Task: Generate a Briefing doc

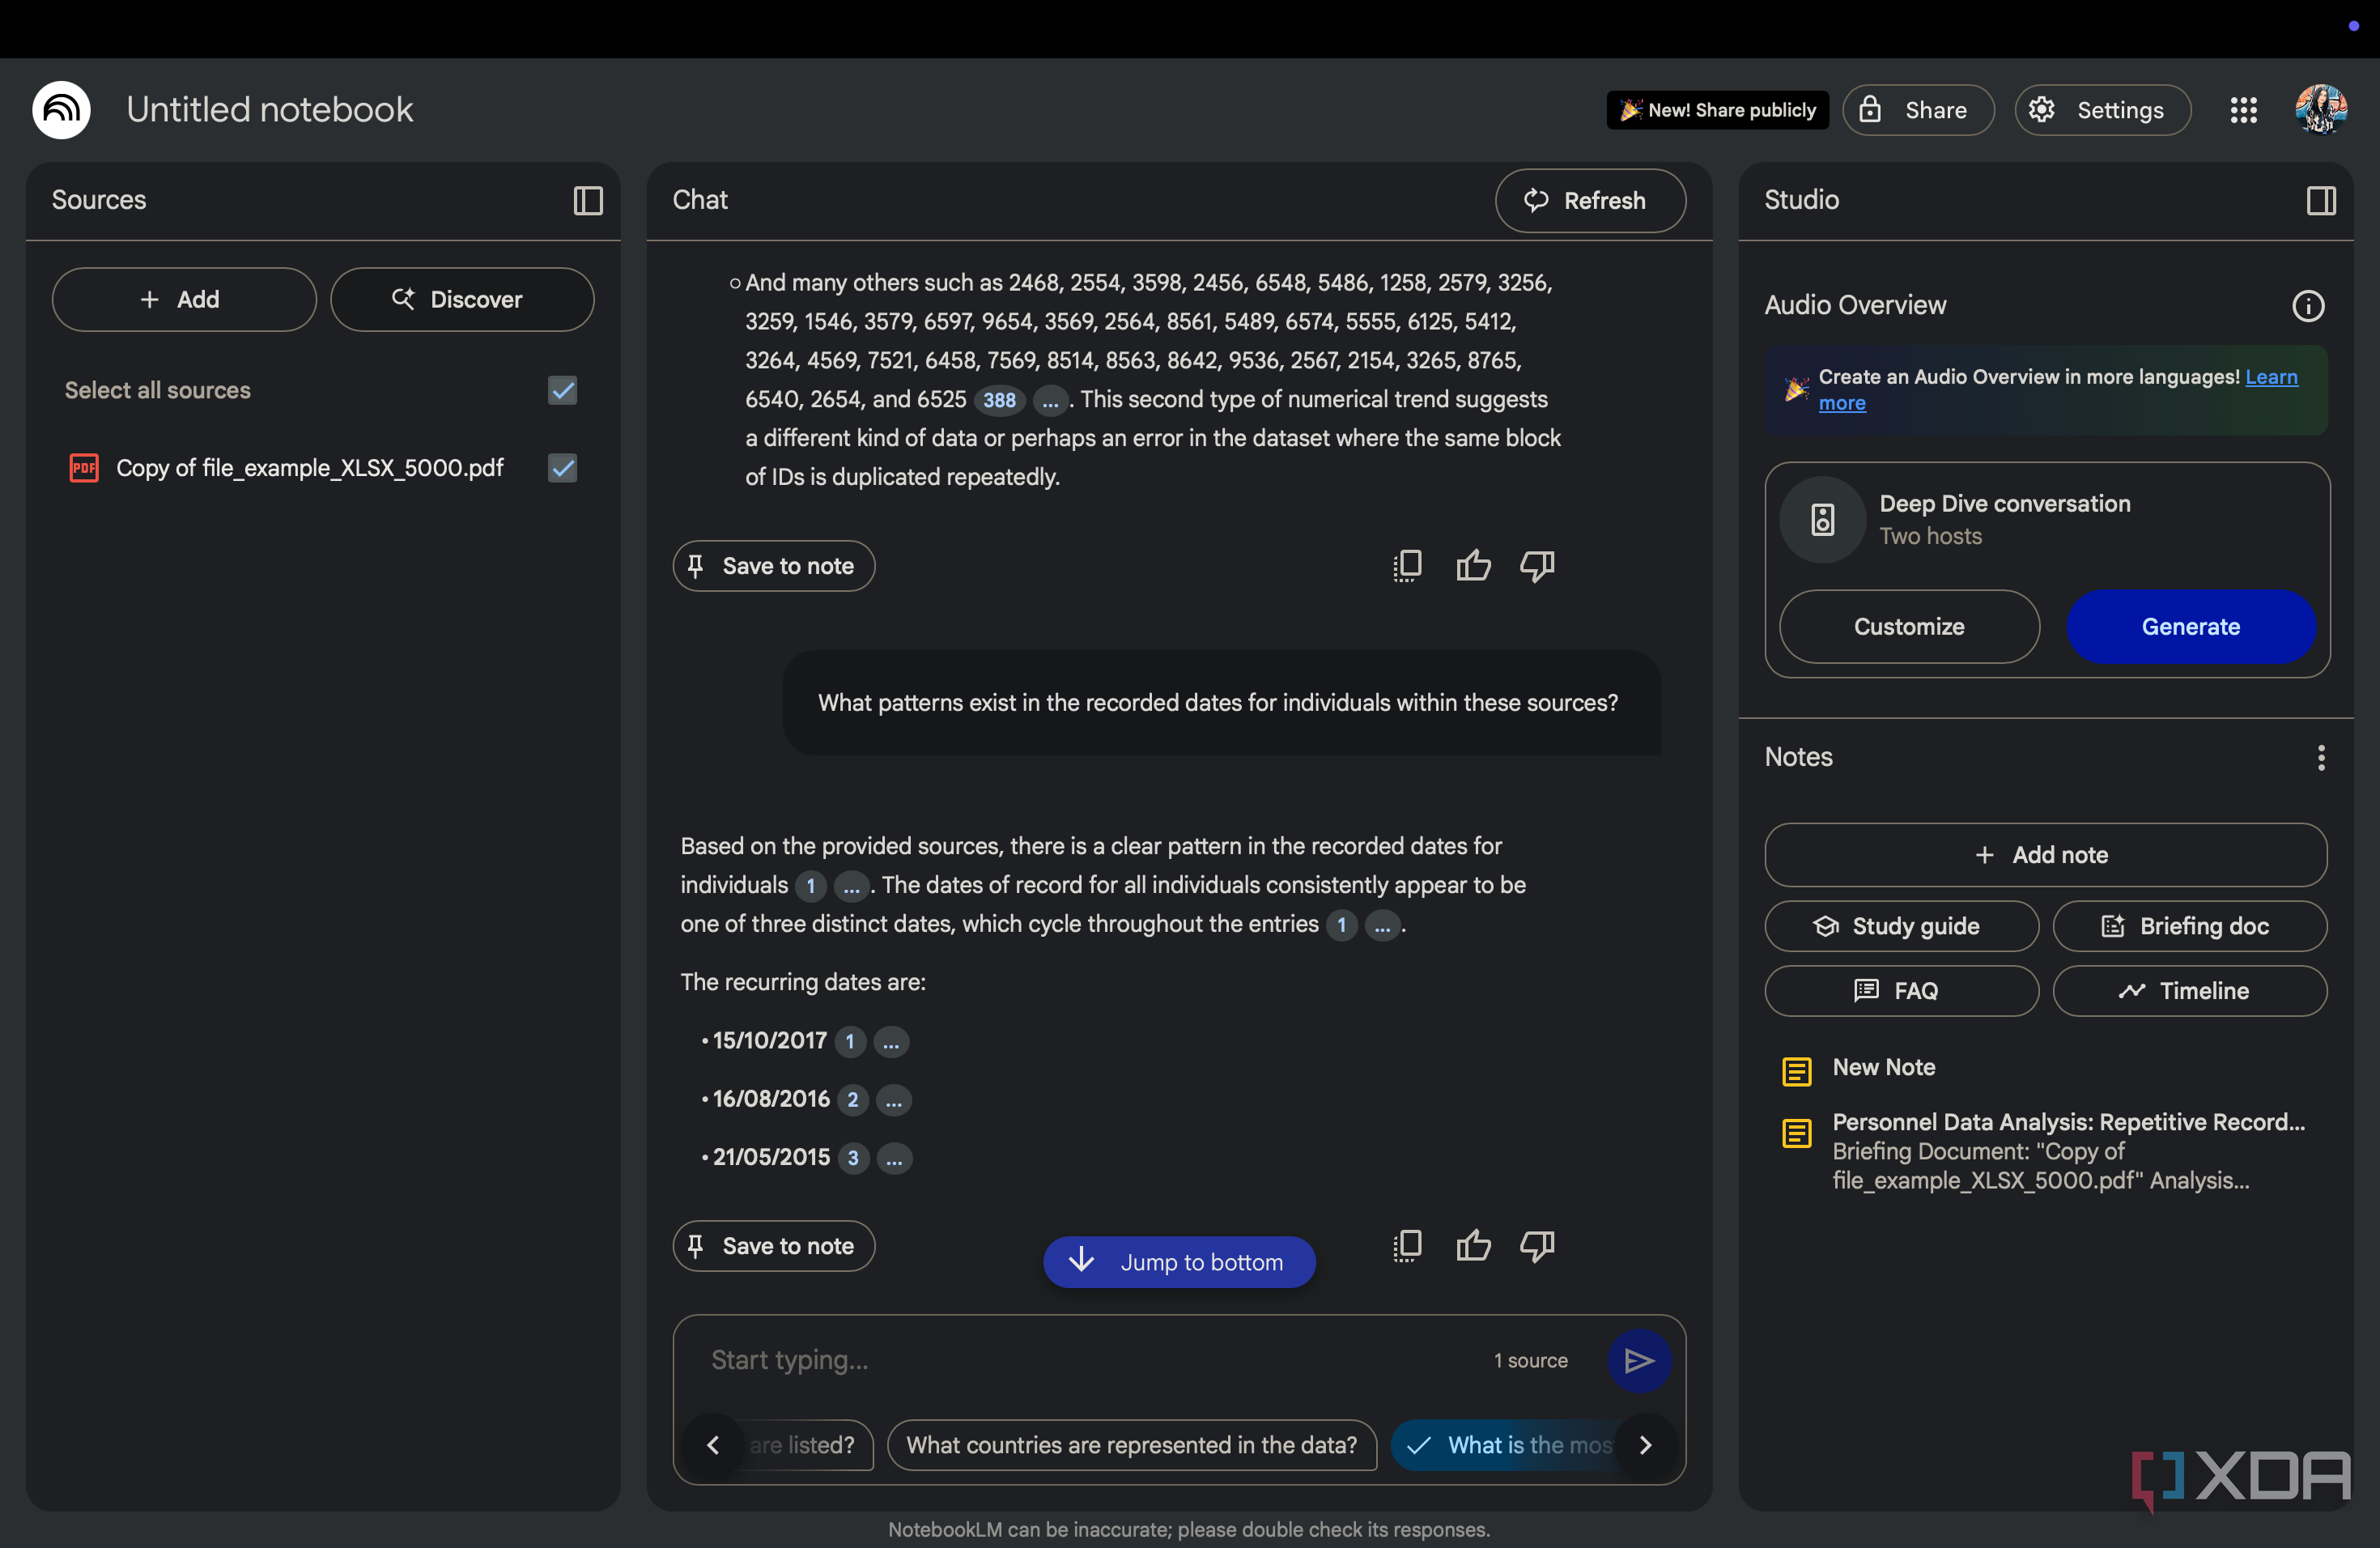Action: pos(2189,926)
